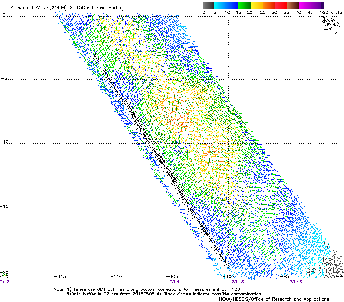Click latitude label '0' at top left
344x302 pixels.
click(4, 15)
